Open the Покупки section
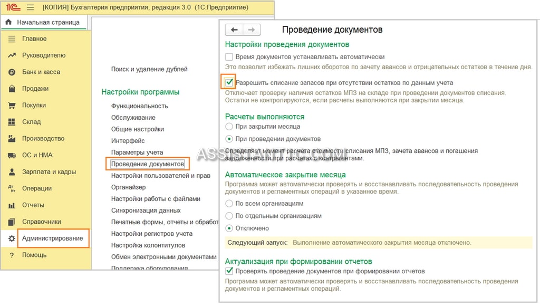The image size is (540, 306). [34, 105]
